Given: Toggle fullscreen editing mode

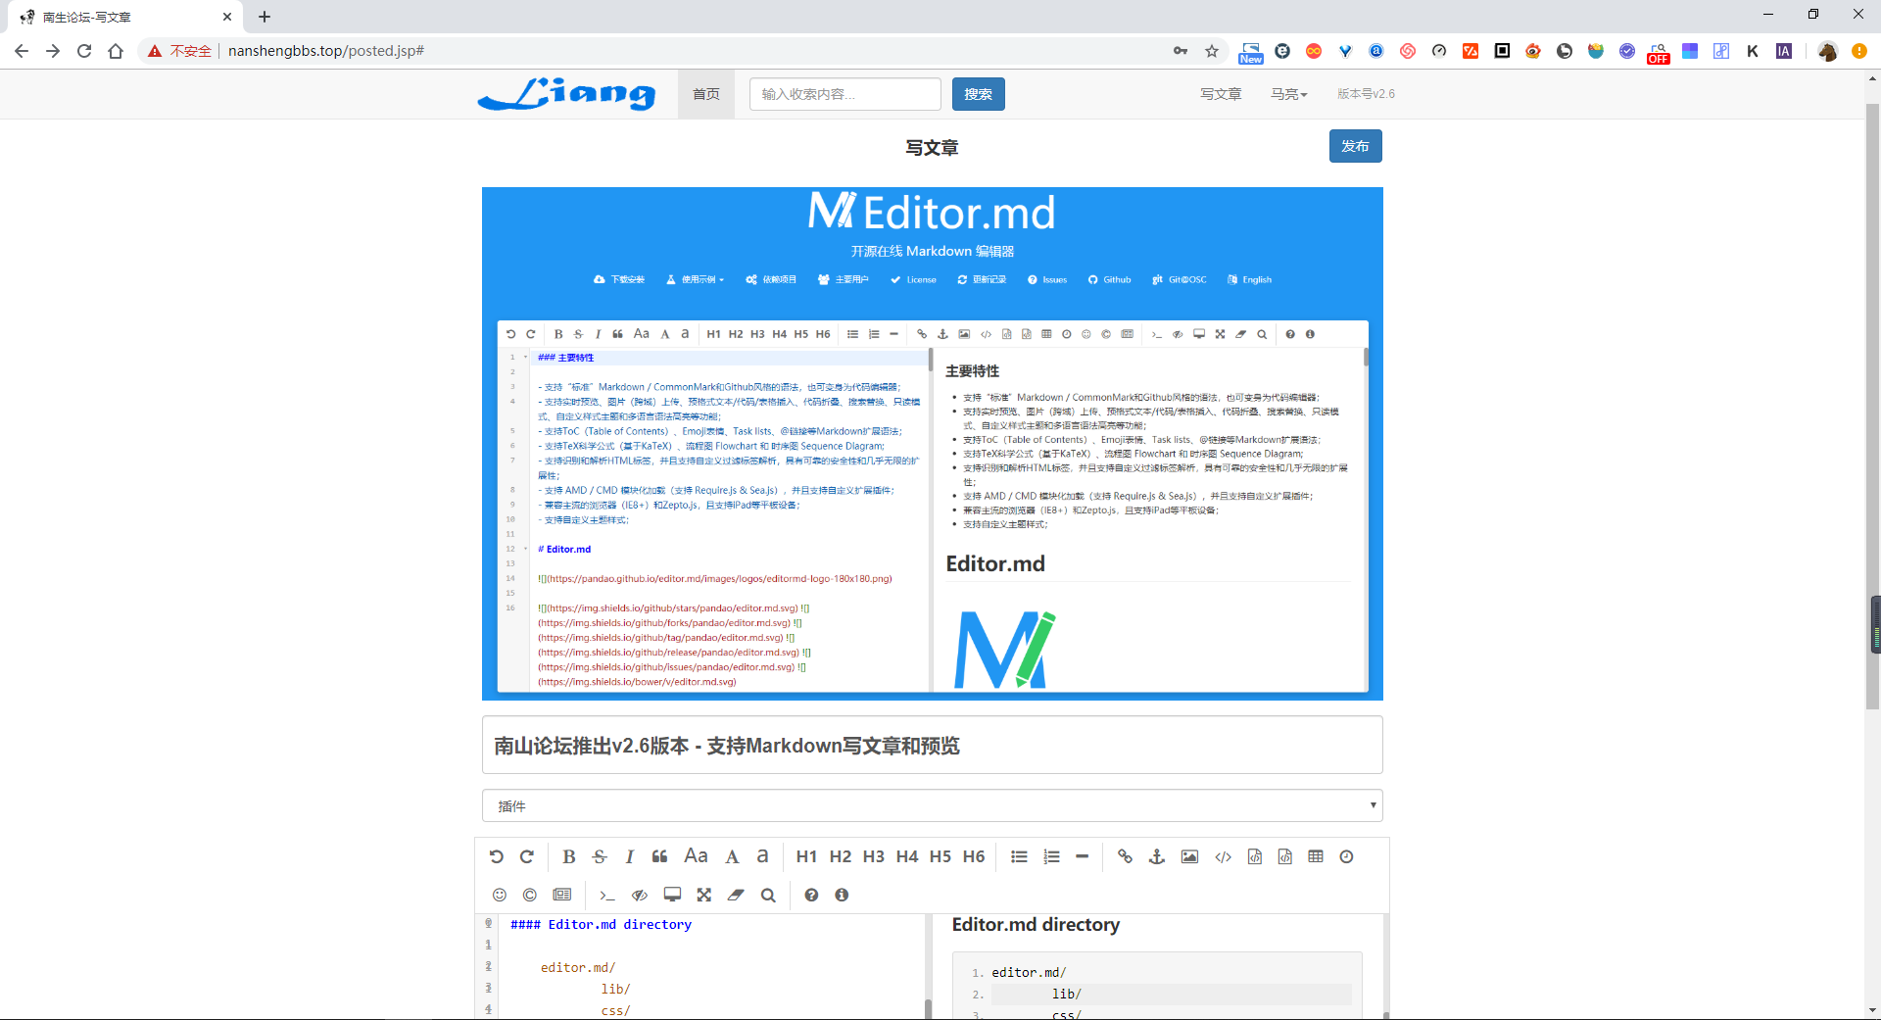Looking at the screenshot, I should (704, 895).
